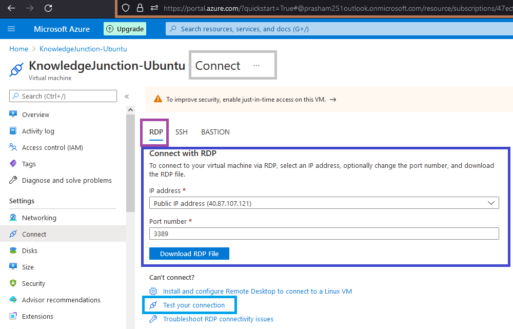This screenshot has width=513, height=329.
Task: Open Overview in sidebar
Action: (x=36, y=114)
